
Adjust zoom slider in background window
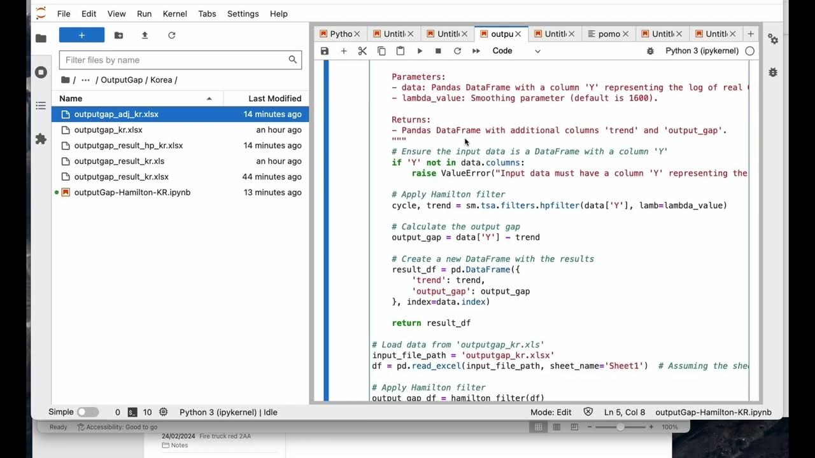click(x=620, y=427)
